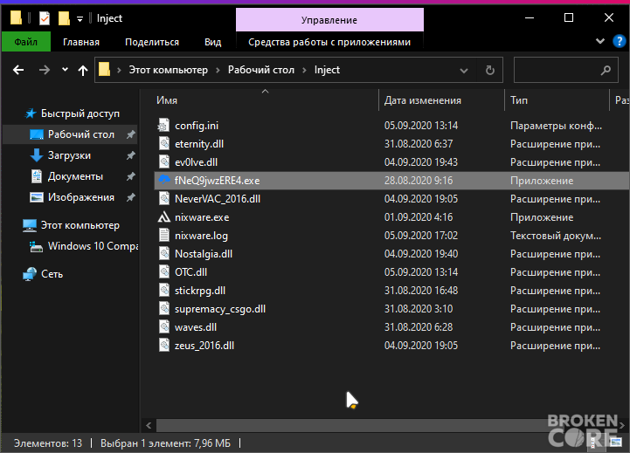Click the fNeQ9jwzERE4.exe cloud icon
Viewport: 630px width, 453px height.
pyautogui.click(x=164, y=180)
